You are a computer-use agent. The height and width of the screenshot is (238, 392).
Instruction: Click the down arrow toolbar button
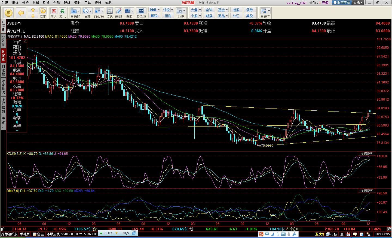coord(33,16)
